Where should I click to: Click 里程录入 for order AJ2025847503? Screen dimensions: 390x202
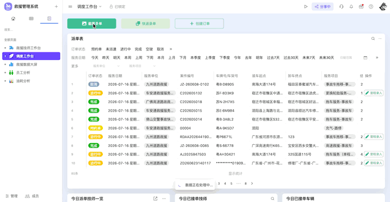pyautogui.click(x=374, y=154)
